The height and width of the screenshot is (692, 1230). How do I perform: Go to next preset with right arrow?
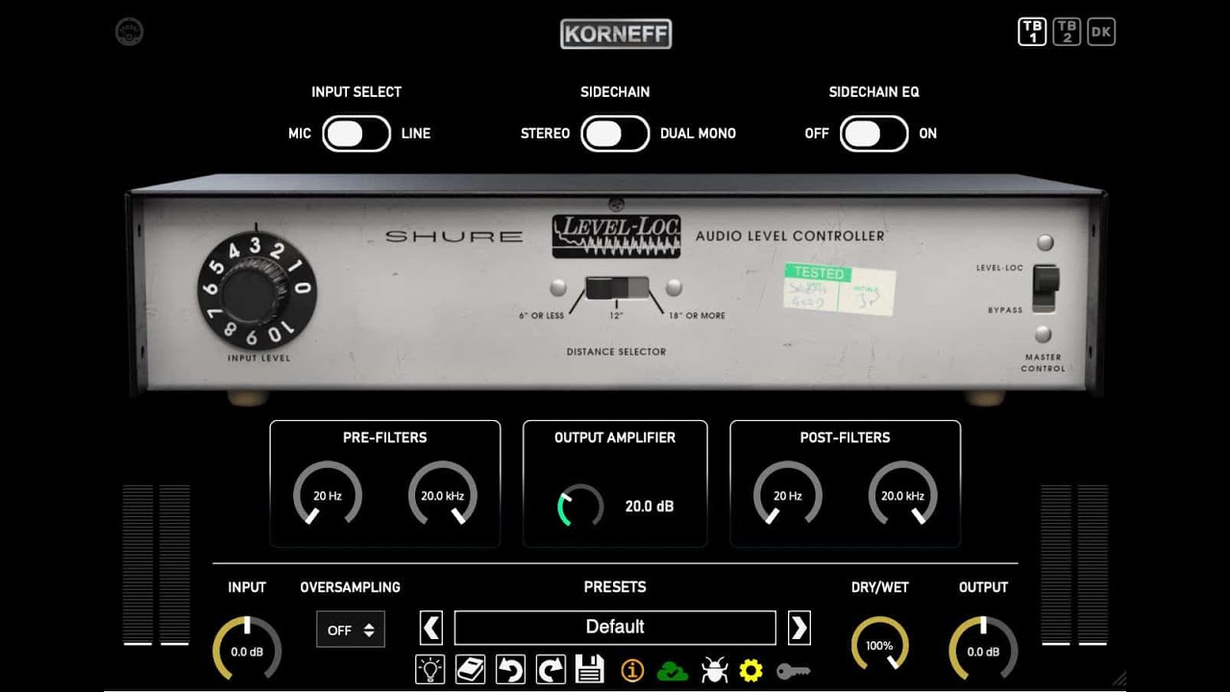[799, 628]
